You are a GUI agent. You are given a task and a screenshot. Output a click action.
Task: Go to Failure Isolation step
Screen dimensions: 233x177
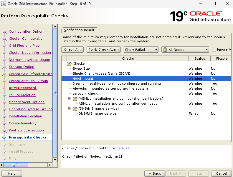pos(22,95)
